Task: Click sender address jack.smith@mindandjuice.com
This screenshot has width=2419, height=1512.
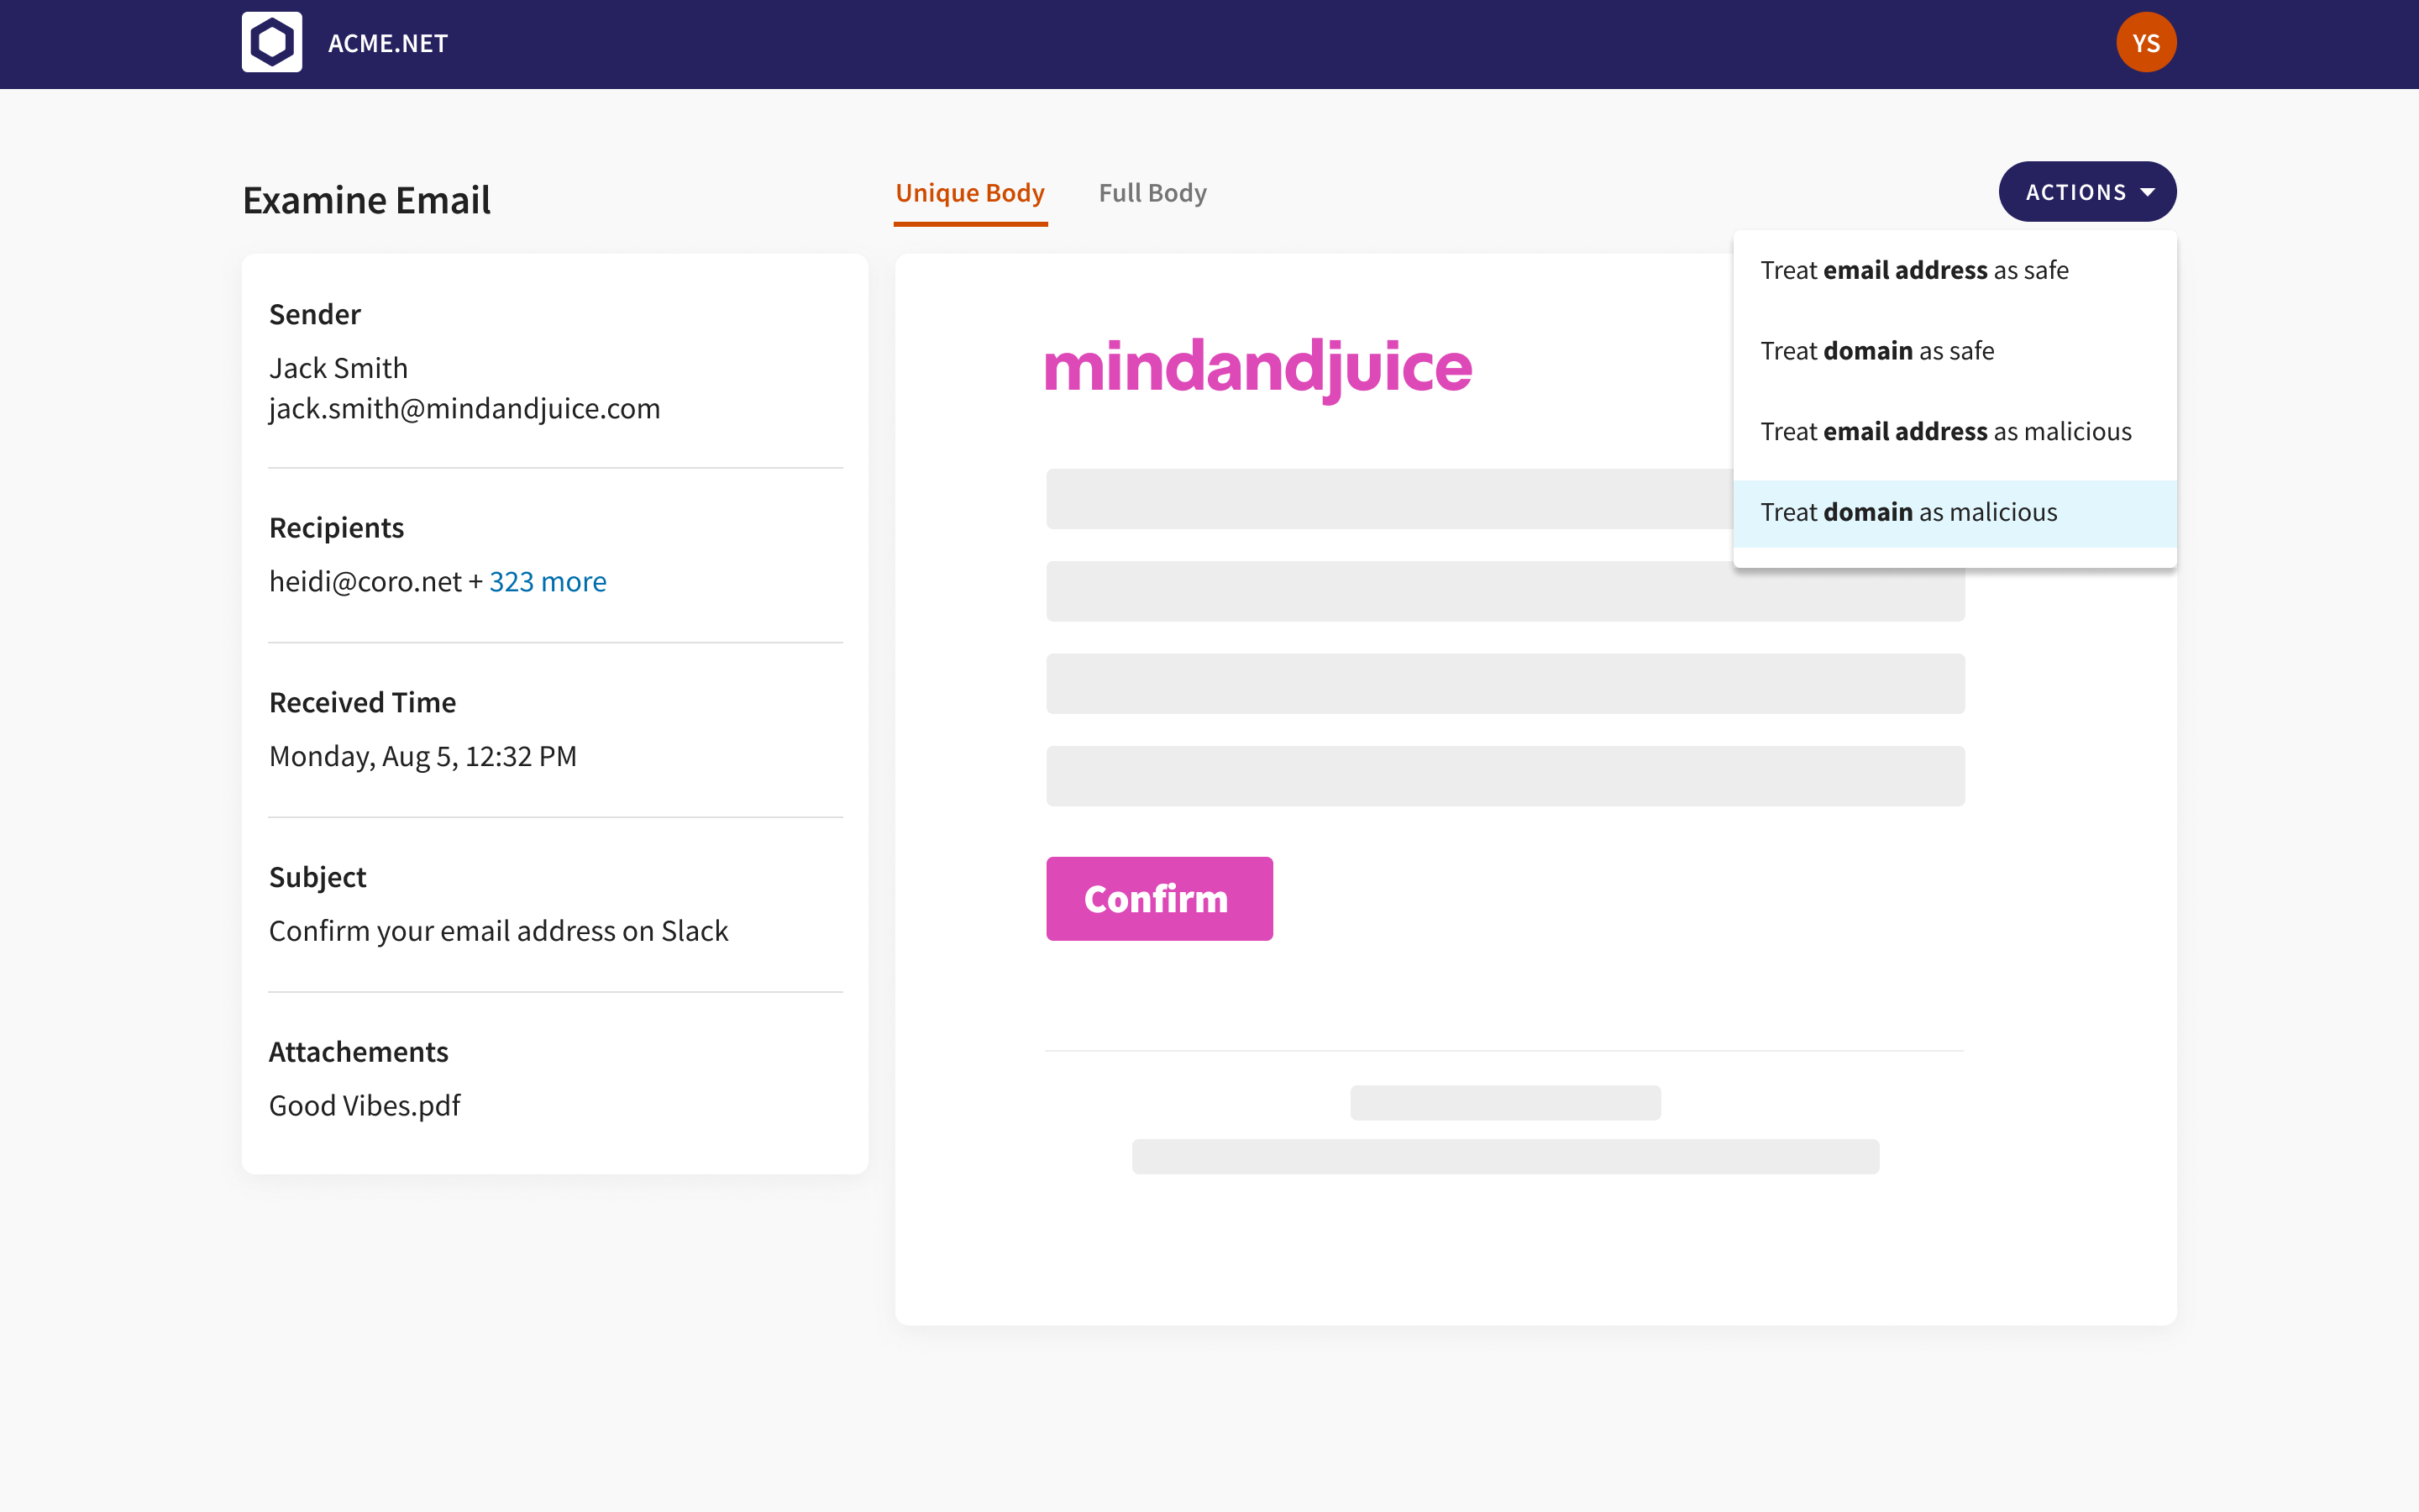Action: 464,409
